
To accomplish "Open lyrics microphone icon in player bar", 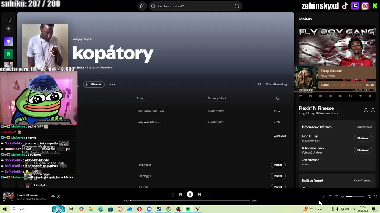I will pos(324,197).
